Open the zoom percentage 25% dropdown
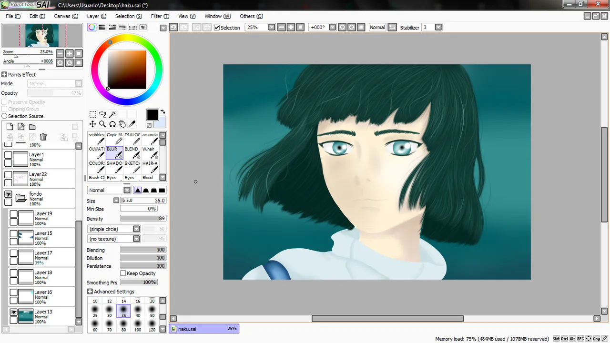This screenshot has width=610, height=343. point(272,27)
